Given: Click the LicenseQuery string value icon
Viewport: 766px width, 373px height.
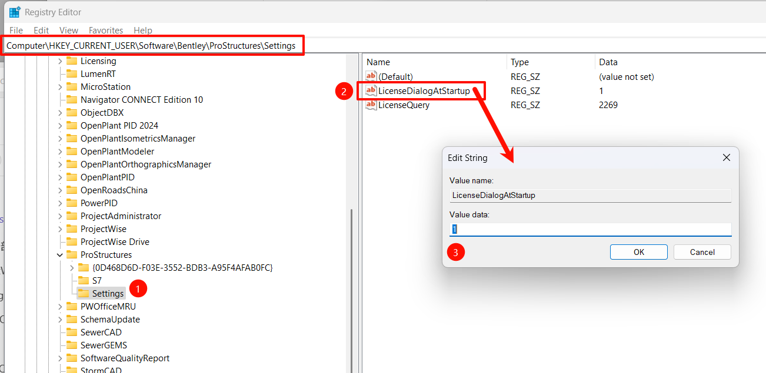Looking at the screenshot, I should 371,105.
